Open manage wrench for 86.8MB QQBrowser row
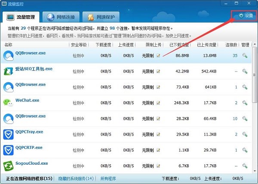Viewport: 258px width, 184px height. [x=245, y=56]
